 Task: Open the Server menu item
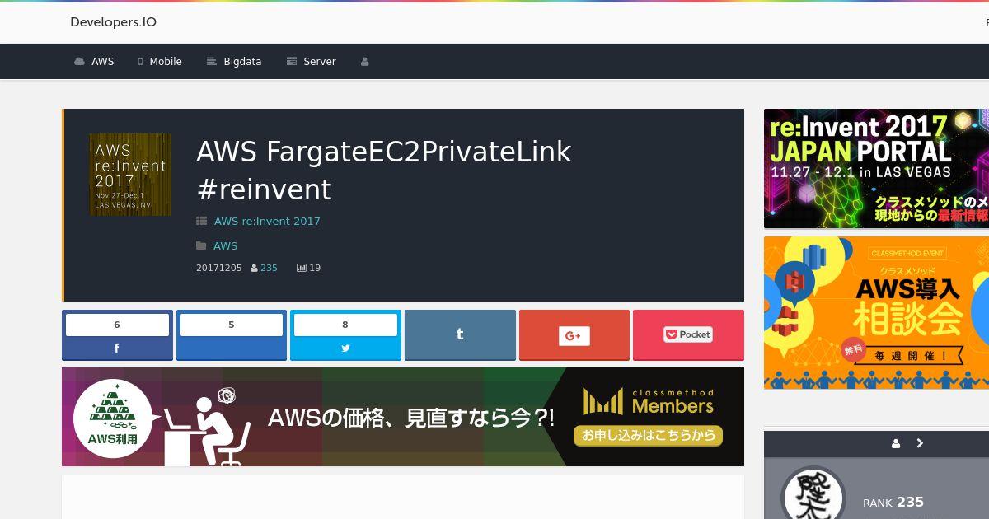pyautogui.click(x=311, y=62)
